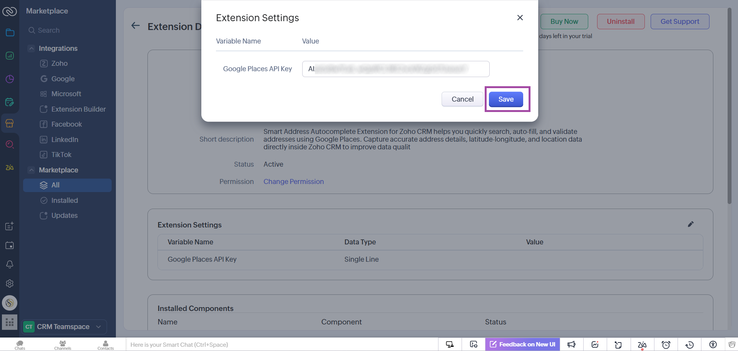Image resolution: width=738 pixels, height=351 pixels.
Task: Collapse the Integrations section
Action: coord(32,48)
